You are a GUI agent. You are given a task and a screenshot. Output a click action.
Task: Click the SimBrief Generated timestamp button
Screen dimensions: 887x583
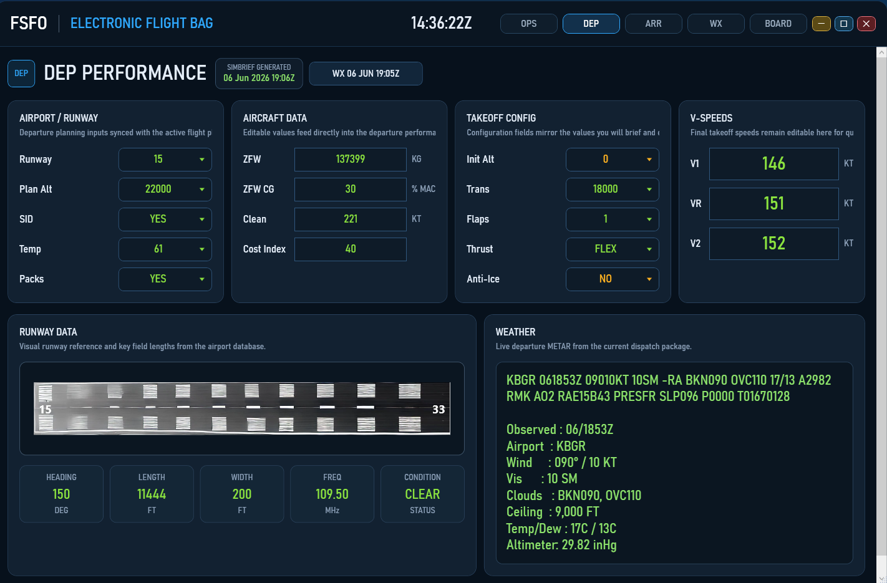(x=259, y=74)
